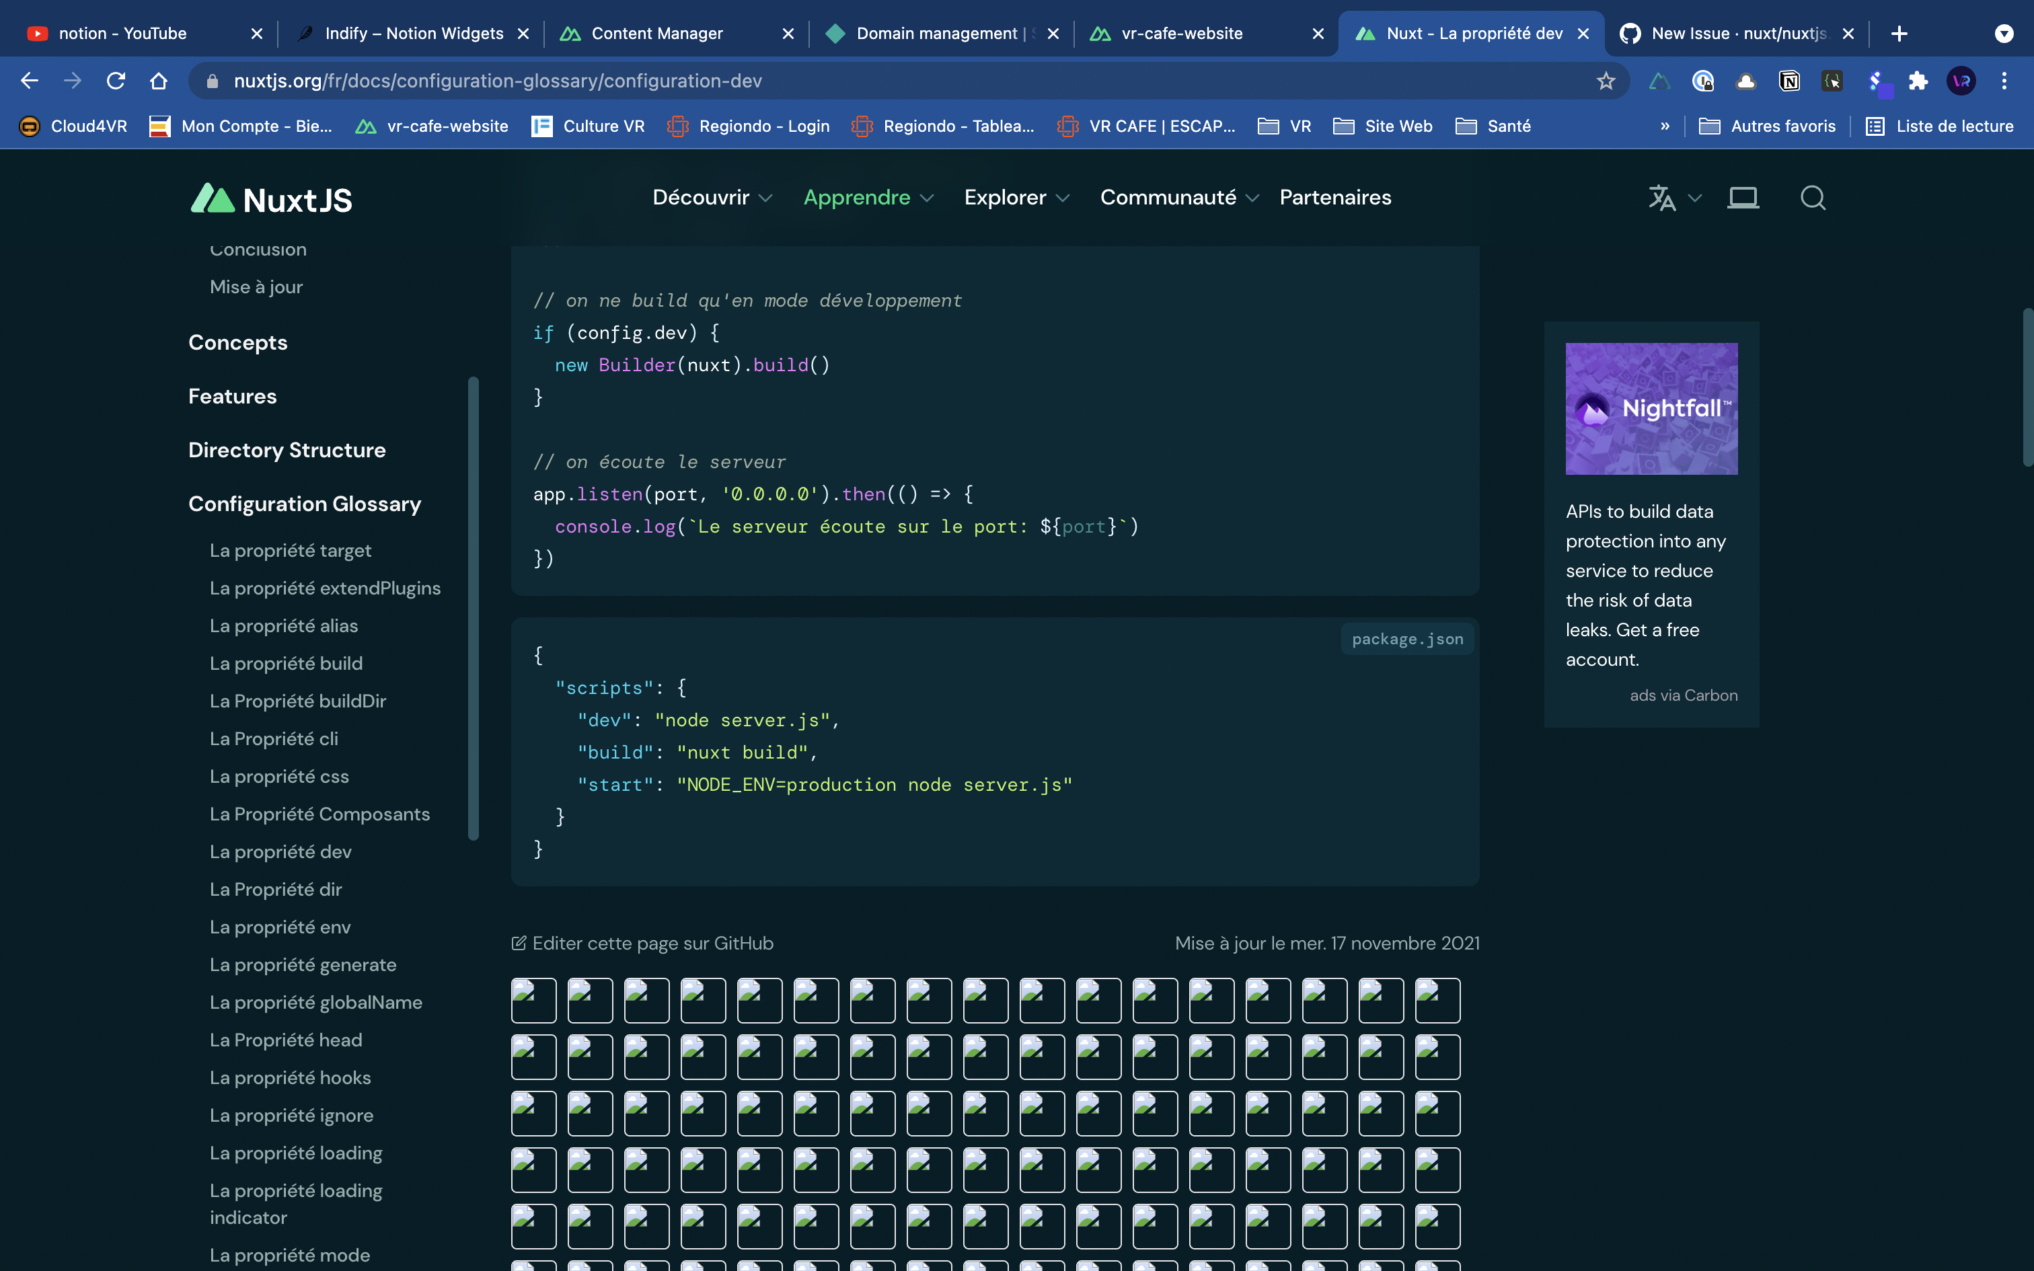This screenshot has width=2034, height=1271.
Task: Go to browser home page icon
Action: 159,81
